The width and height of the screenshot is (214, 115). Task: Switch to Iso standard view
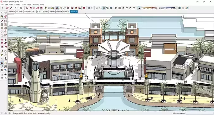point(116,8)
